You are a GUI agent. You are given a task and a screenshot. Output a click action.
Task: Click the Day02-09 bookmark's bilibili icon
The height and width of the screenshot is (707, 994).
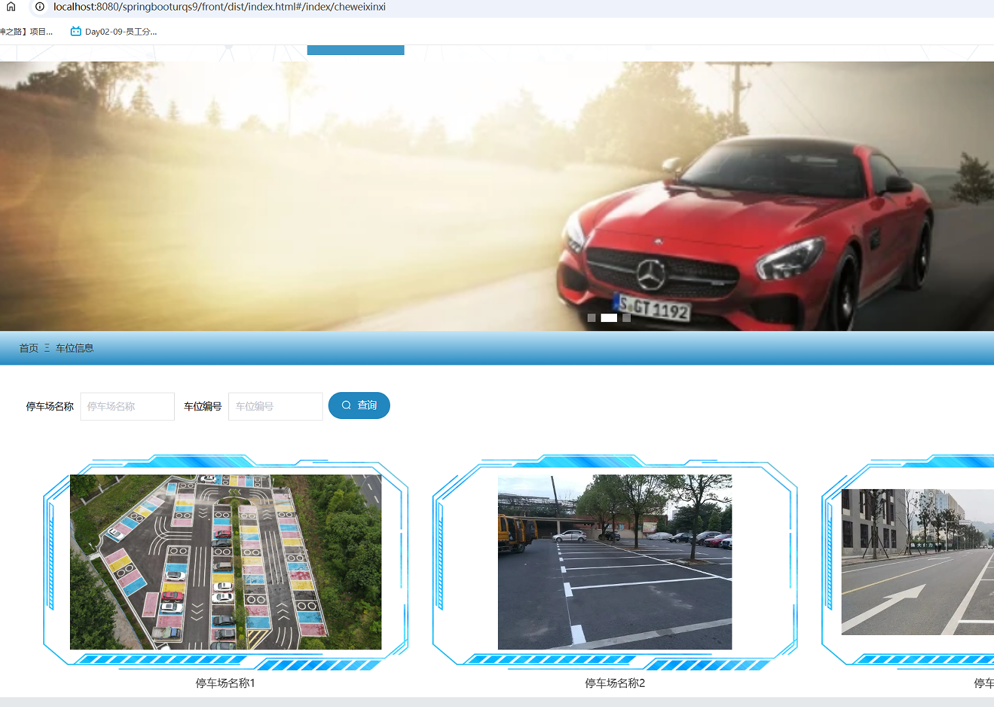(76, 31)
